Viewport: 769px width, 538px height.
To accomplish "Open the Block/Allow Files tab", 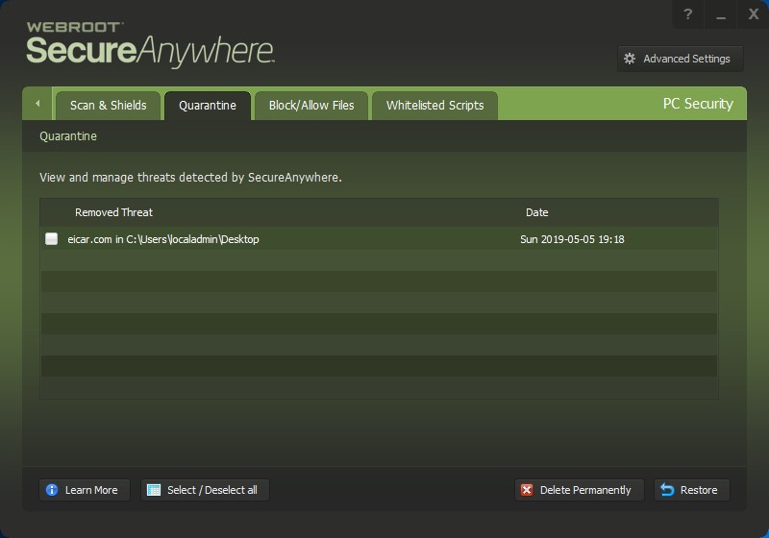I will point(310,106).
